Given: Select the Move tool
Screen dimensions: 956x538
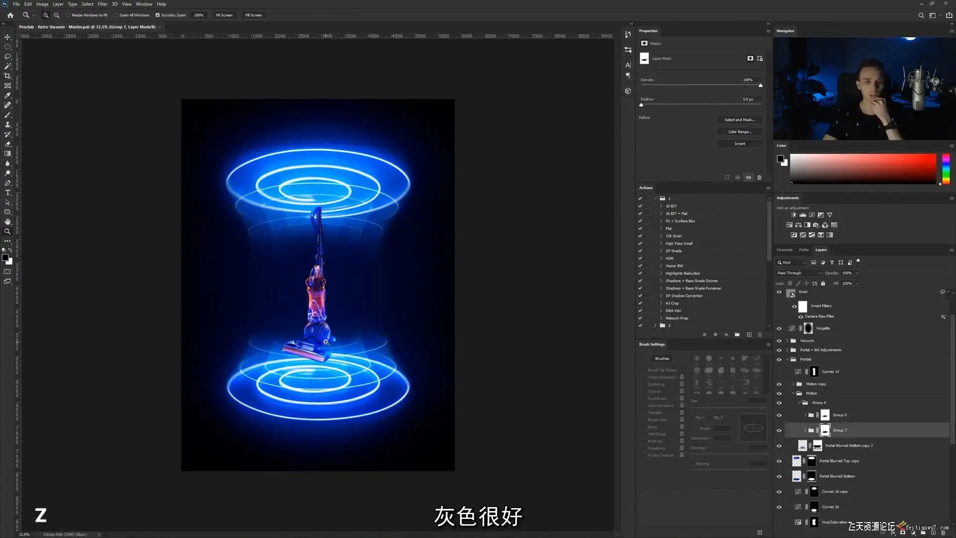Looking at the screenshot, I should click(x=7, y=37).
